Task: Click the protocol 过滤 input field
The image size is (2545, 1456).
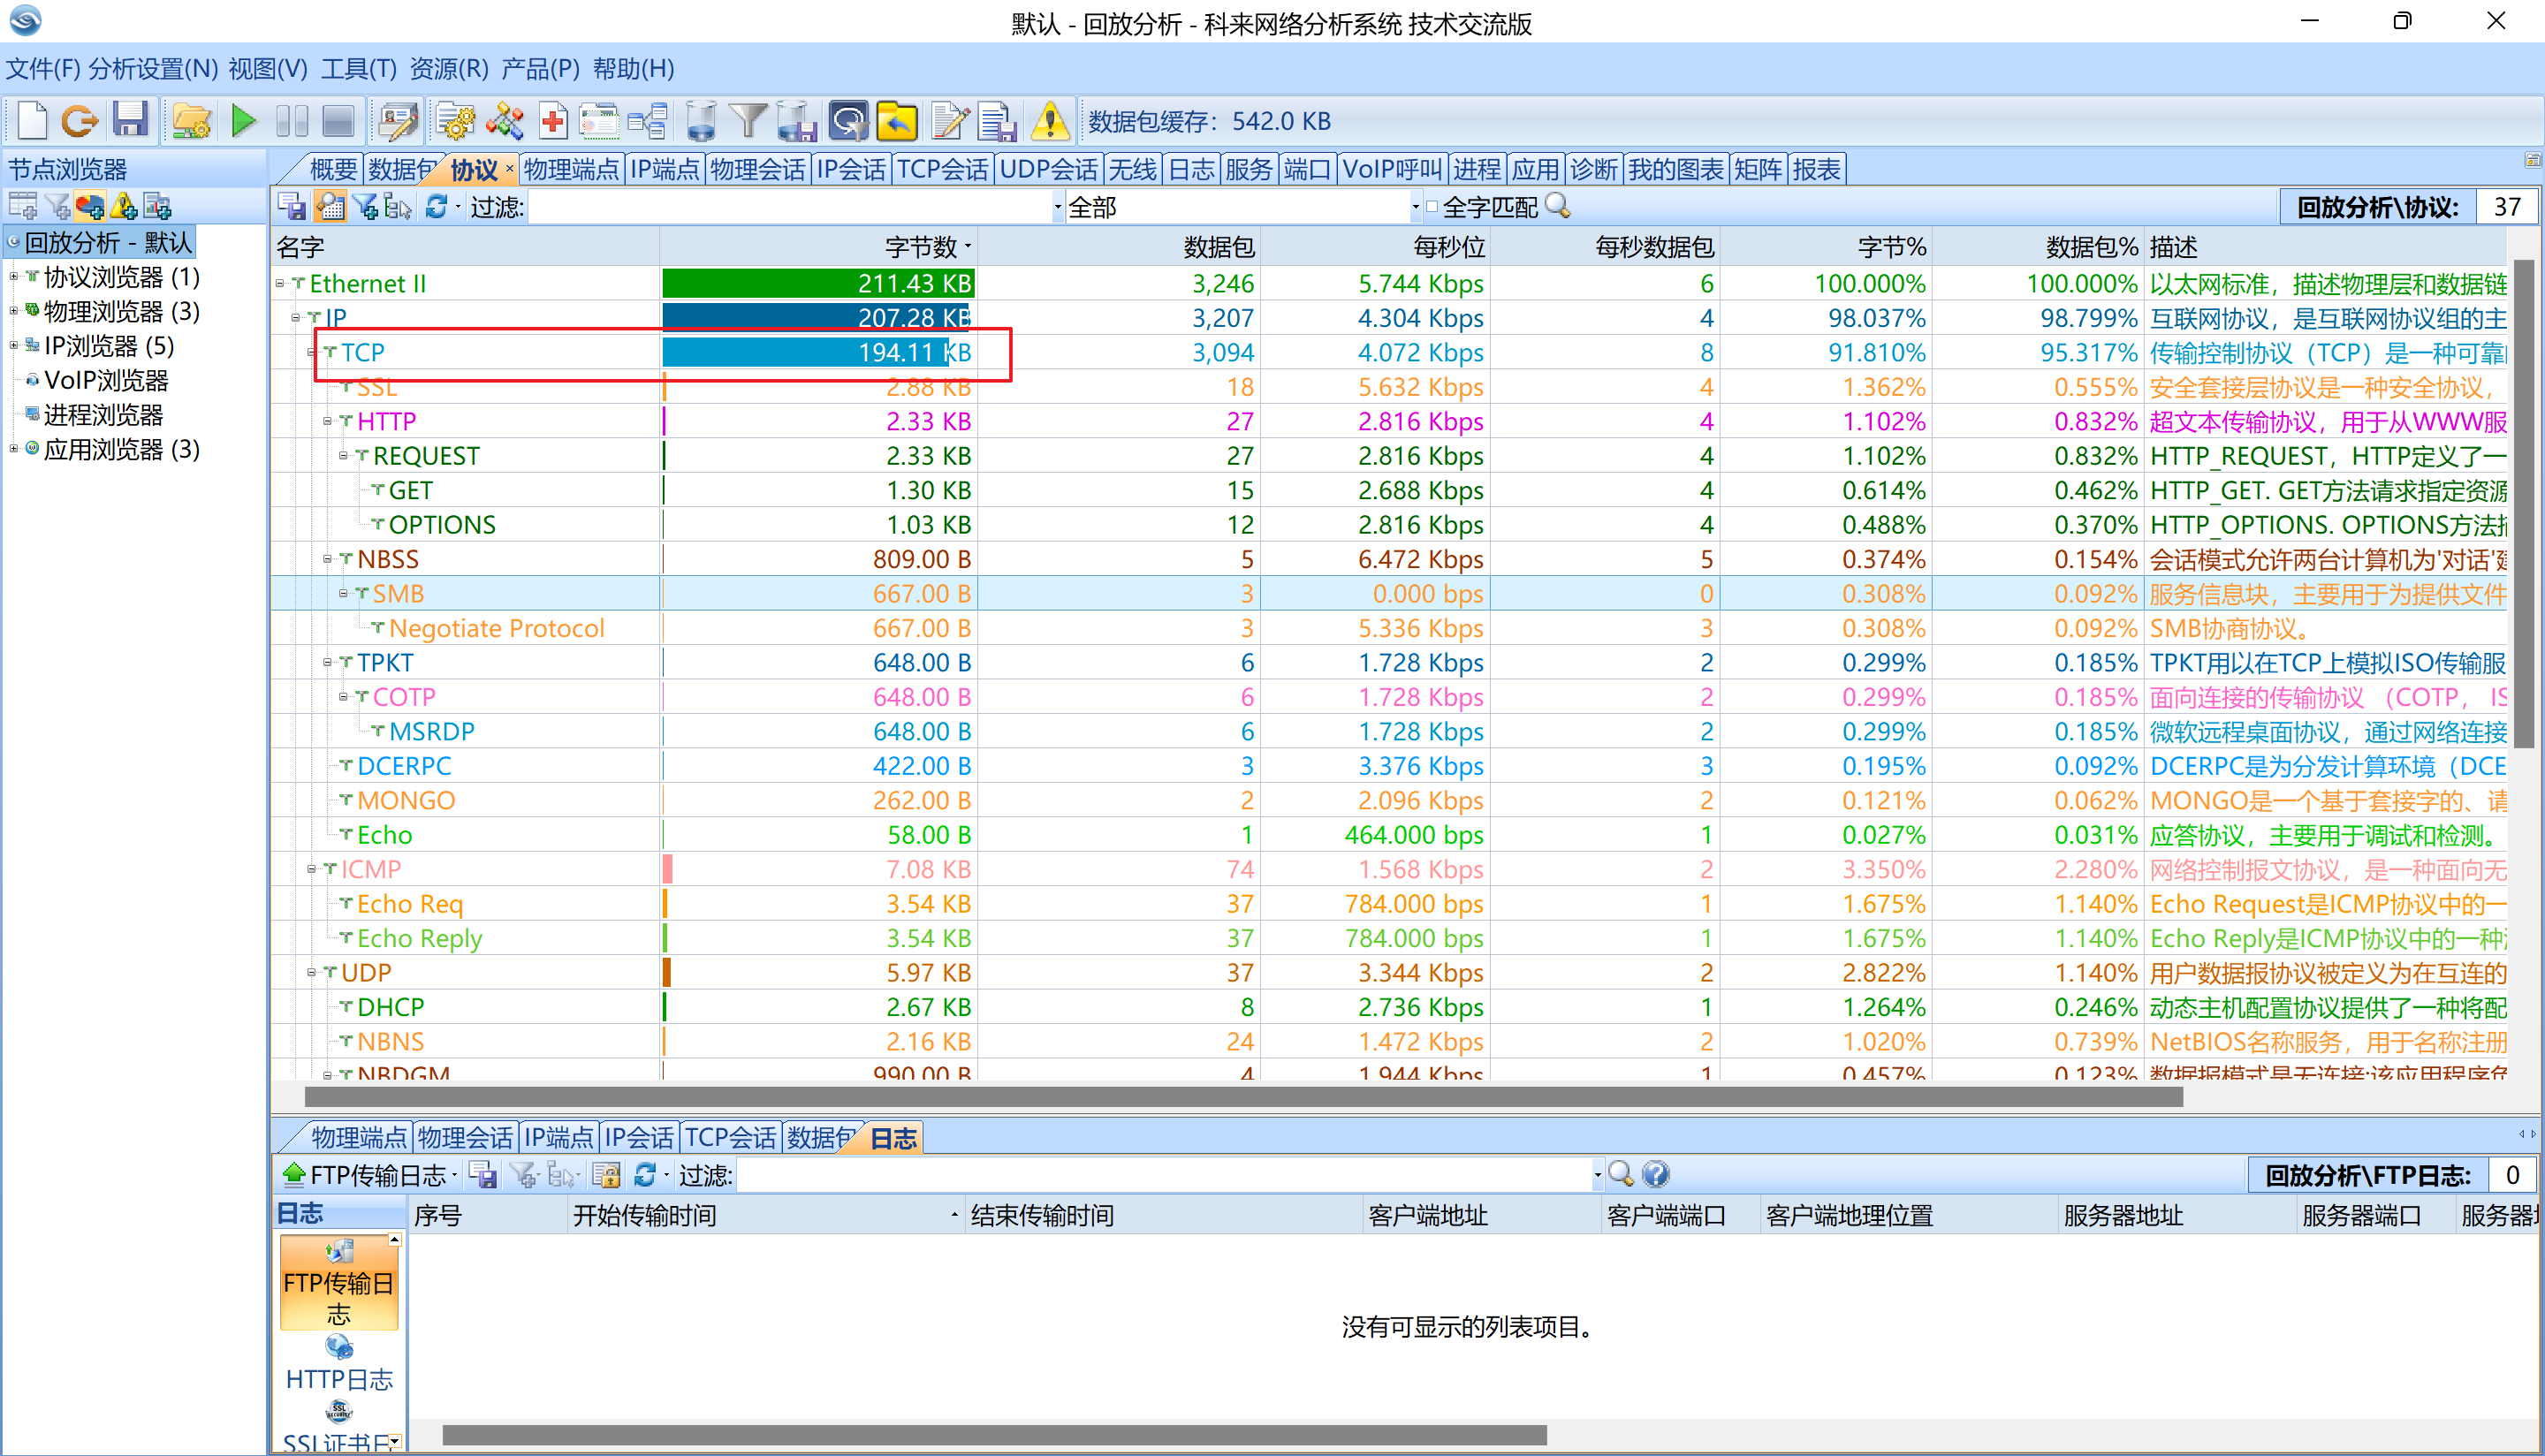Action: (x=790, y=207)
